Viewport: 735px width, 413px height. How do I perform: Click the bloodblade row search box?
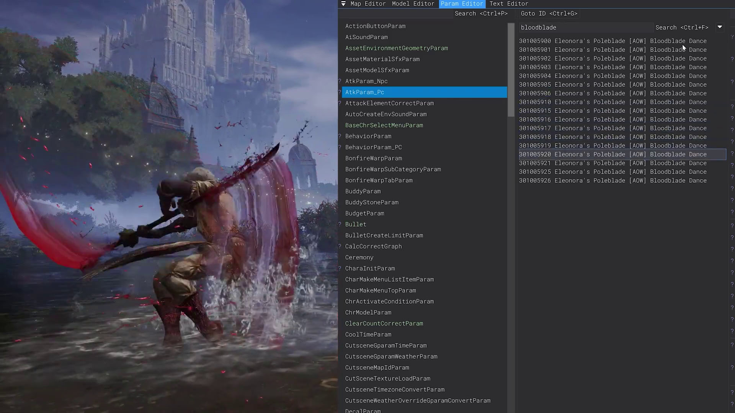click(585, 28)
